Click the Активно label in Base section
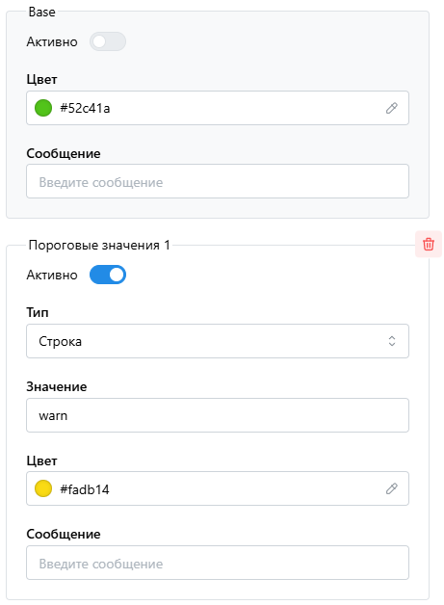This screenshot has width=444, height=605. [x=52, y=41]
